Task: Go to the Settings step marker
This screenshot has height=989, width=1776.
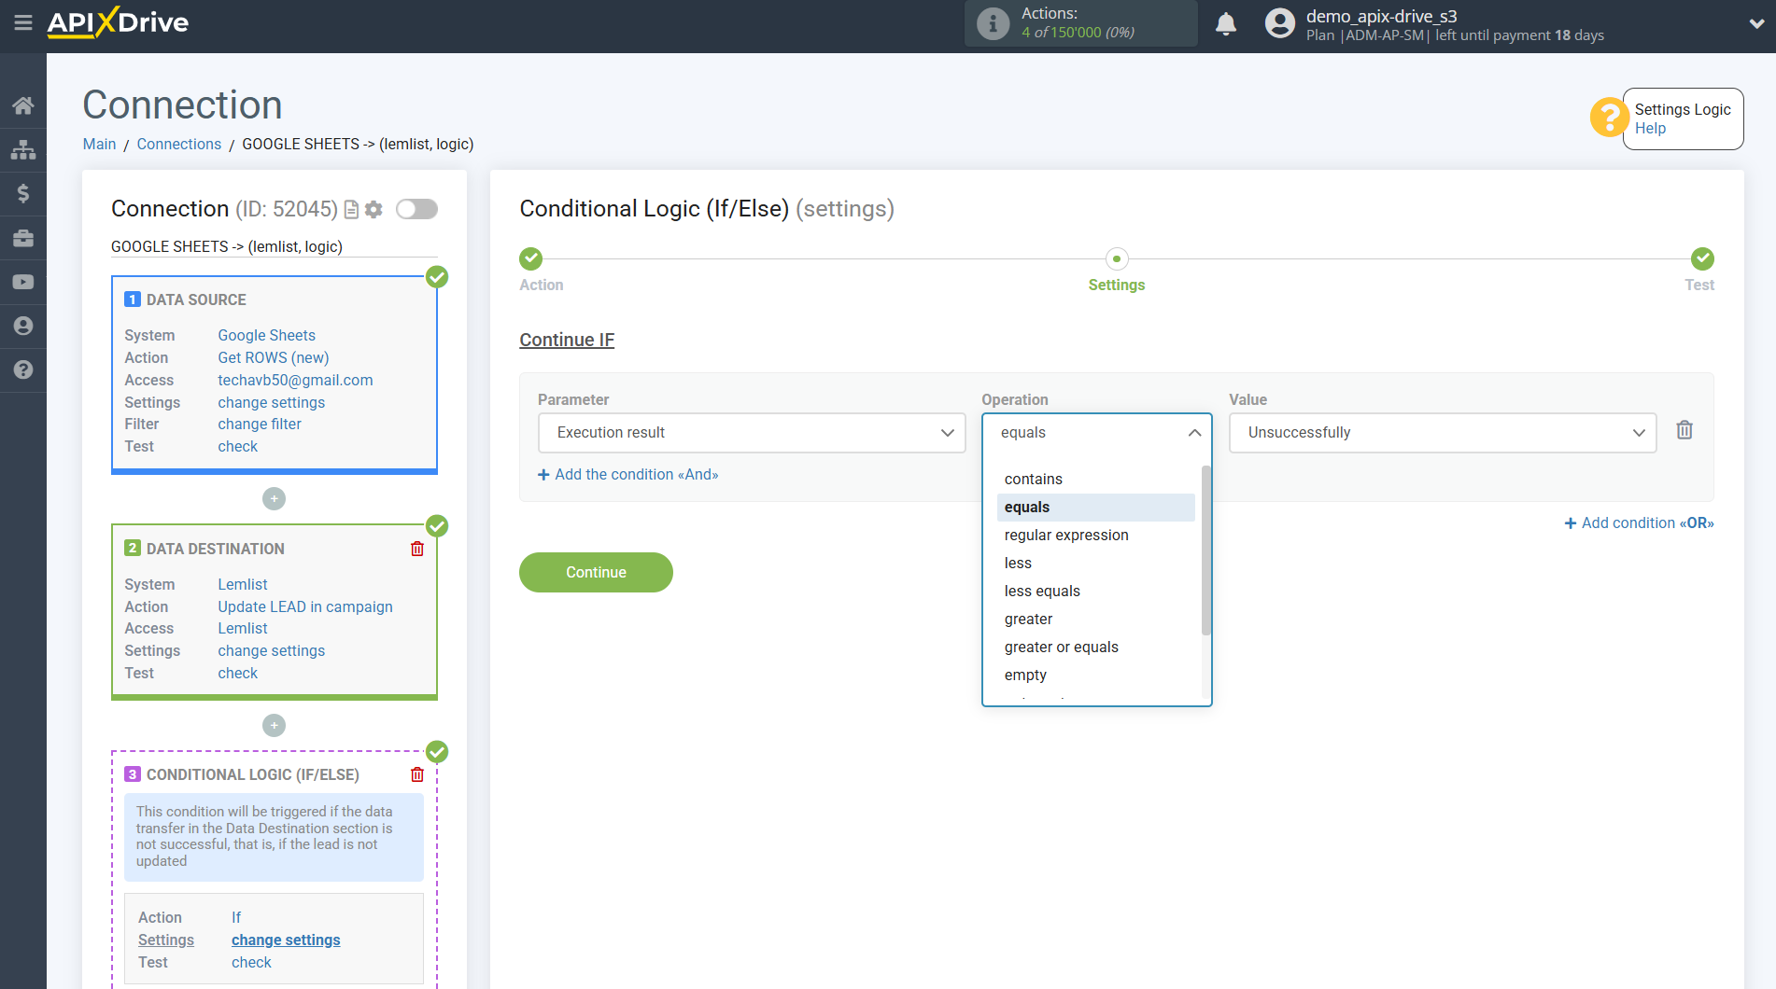Action: [x=1117, y=258]
